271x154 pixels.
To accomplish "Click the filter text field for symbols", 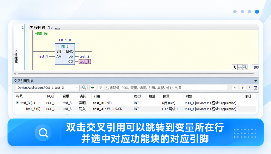I will pyautogui.click(x=166, y=88).
